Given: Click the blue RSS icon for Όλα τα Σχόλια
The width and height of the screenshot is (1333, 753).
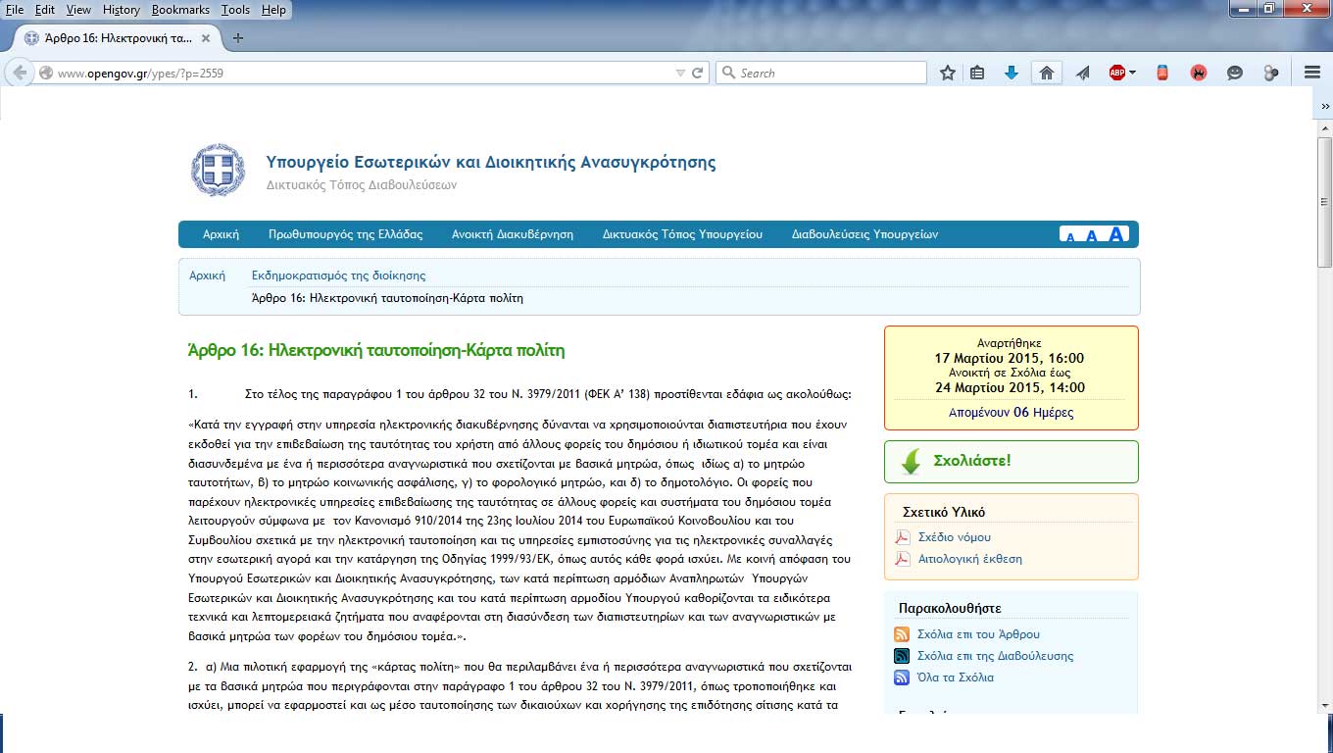Looking at the screenshot, I should tap(902, 678).
